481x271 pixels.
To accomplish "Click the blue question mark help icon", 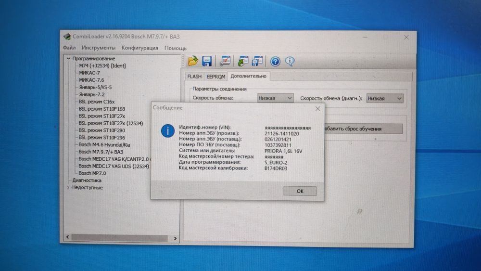I will pyautogui.click(x=275, y=62).
